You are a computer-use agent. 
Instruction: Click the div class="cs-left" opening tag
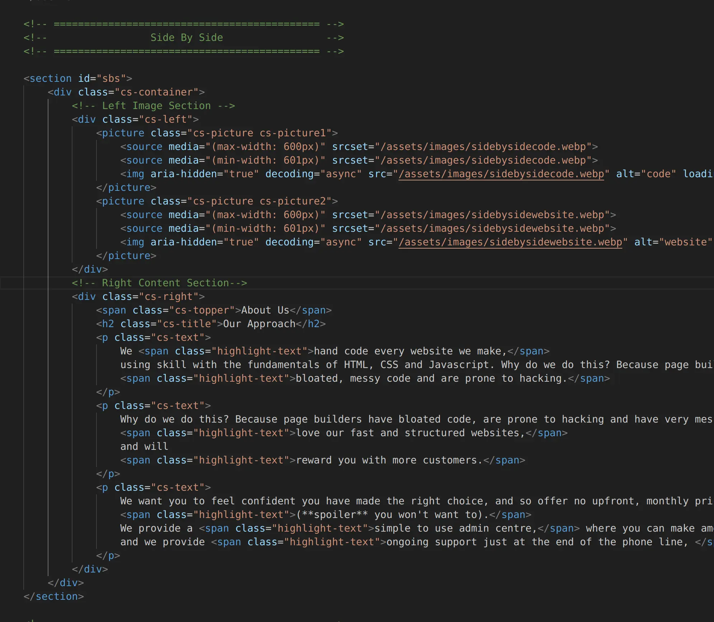click(x=135, y=119)
